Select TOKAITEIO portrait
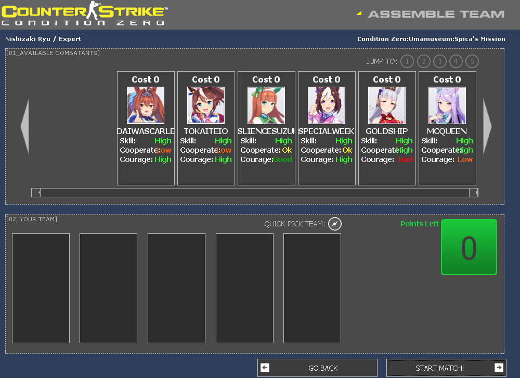520x378 pixels. coord(206,105)
